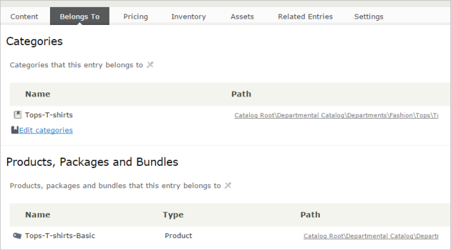
Task: Go to the Assets tab
Action: tap(242, 17)
